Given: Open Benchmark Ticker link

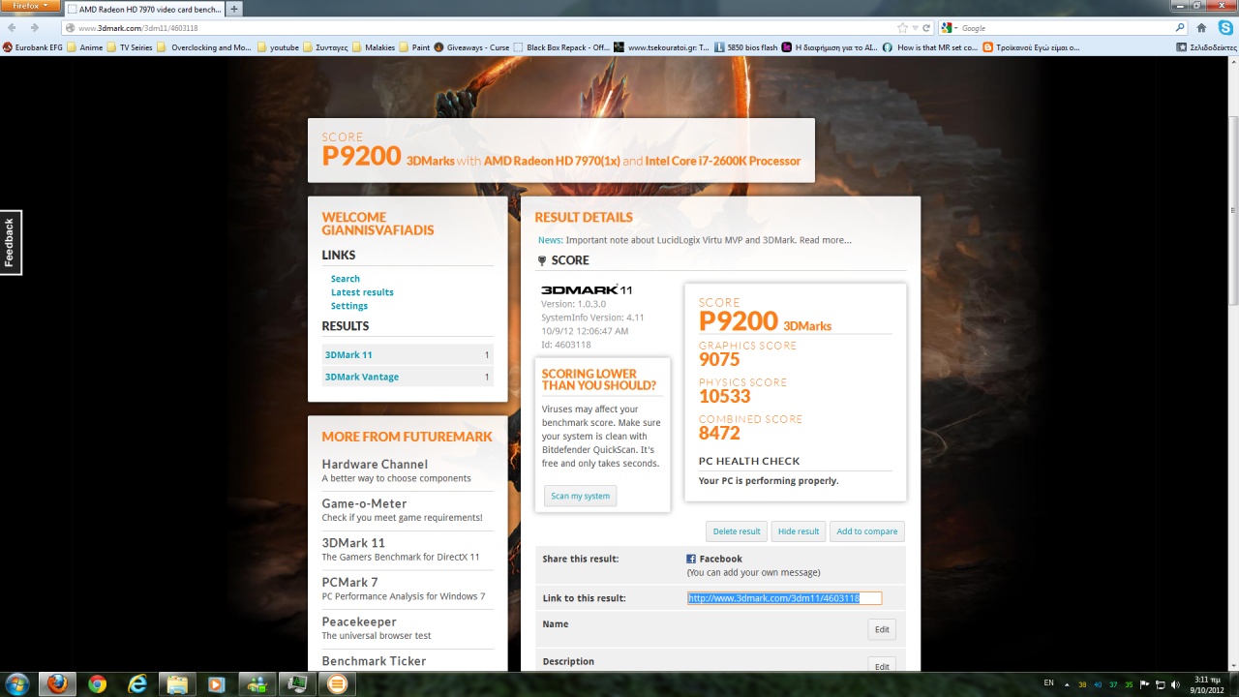Looking at the screenshot, I should tap(374, 661).
